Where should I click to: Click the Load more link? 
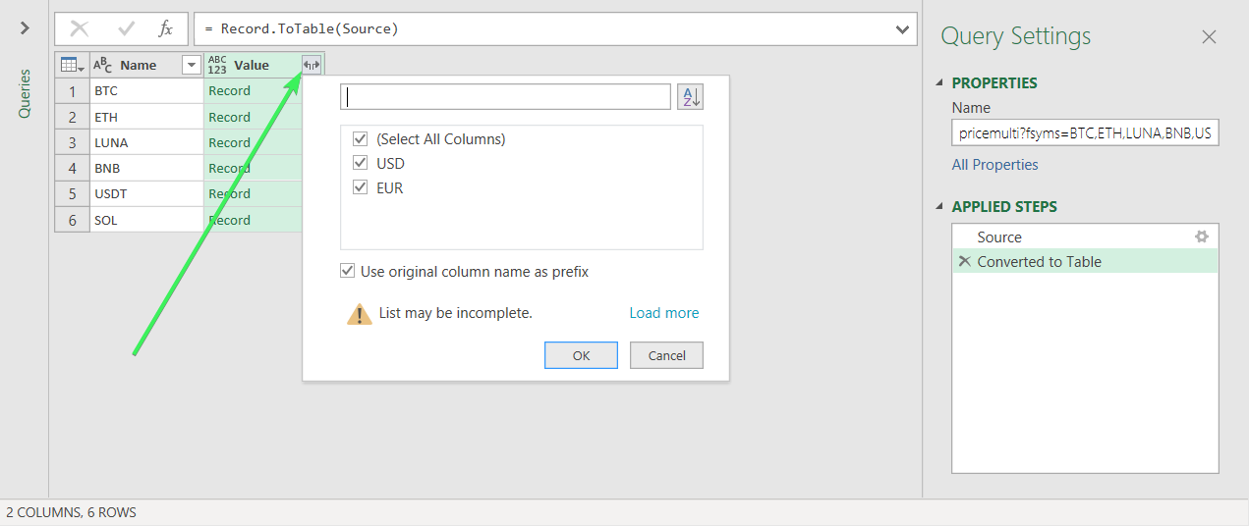click(x=664, y=313)
